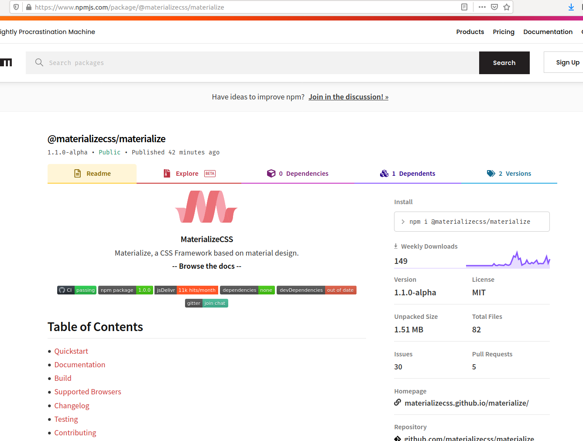The height and width of the screenshot is (441, 583).
Task: Save page to Pocket icon
Action: click(x=494, y=7)
